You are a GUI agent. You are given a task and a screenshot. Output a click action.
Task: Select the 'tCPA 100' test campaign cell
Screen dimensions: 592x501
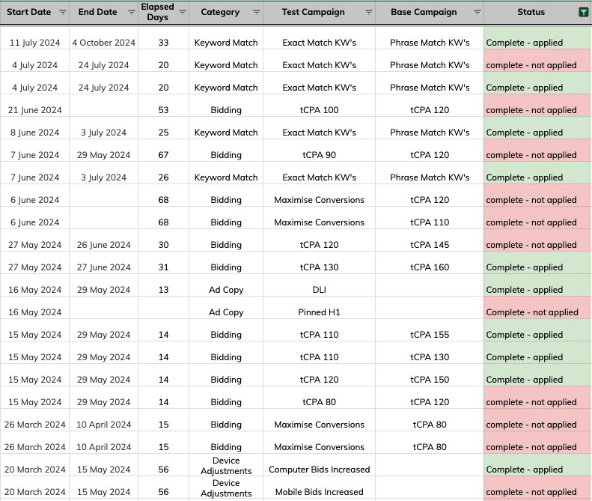pyautogui.click(x=320, y=110)
